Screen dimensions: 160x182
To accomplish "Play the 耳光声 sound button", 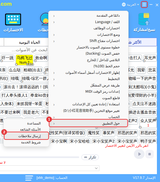I will coord(150,58).
